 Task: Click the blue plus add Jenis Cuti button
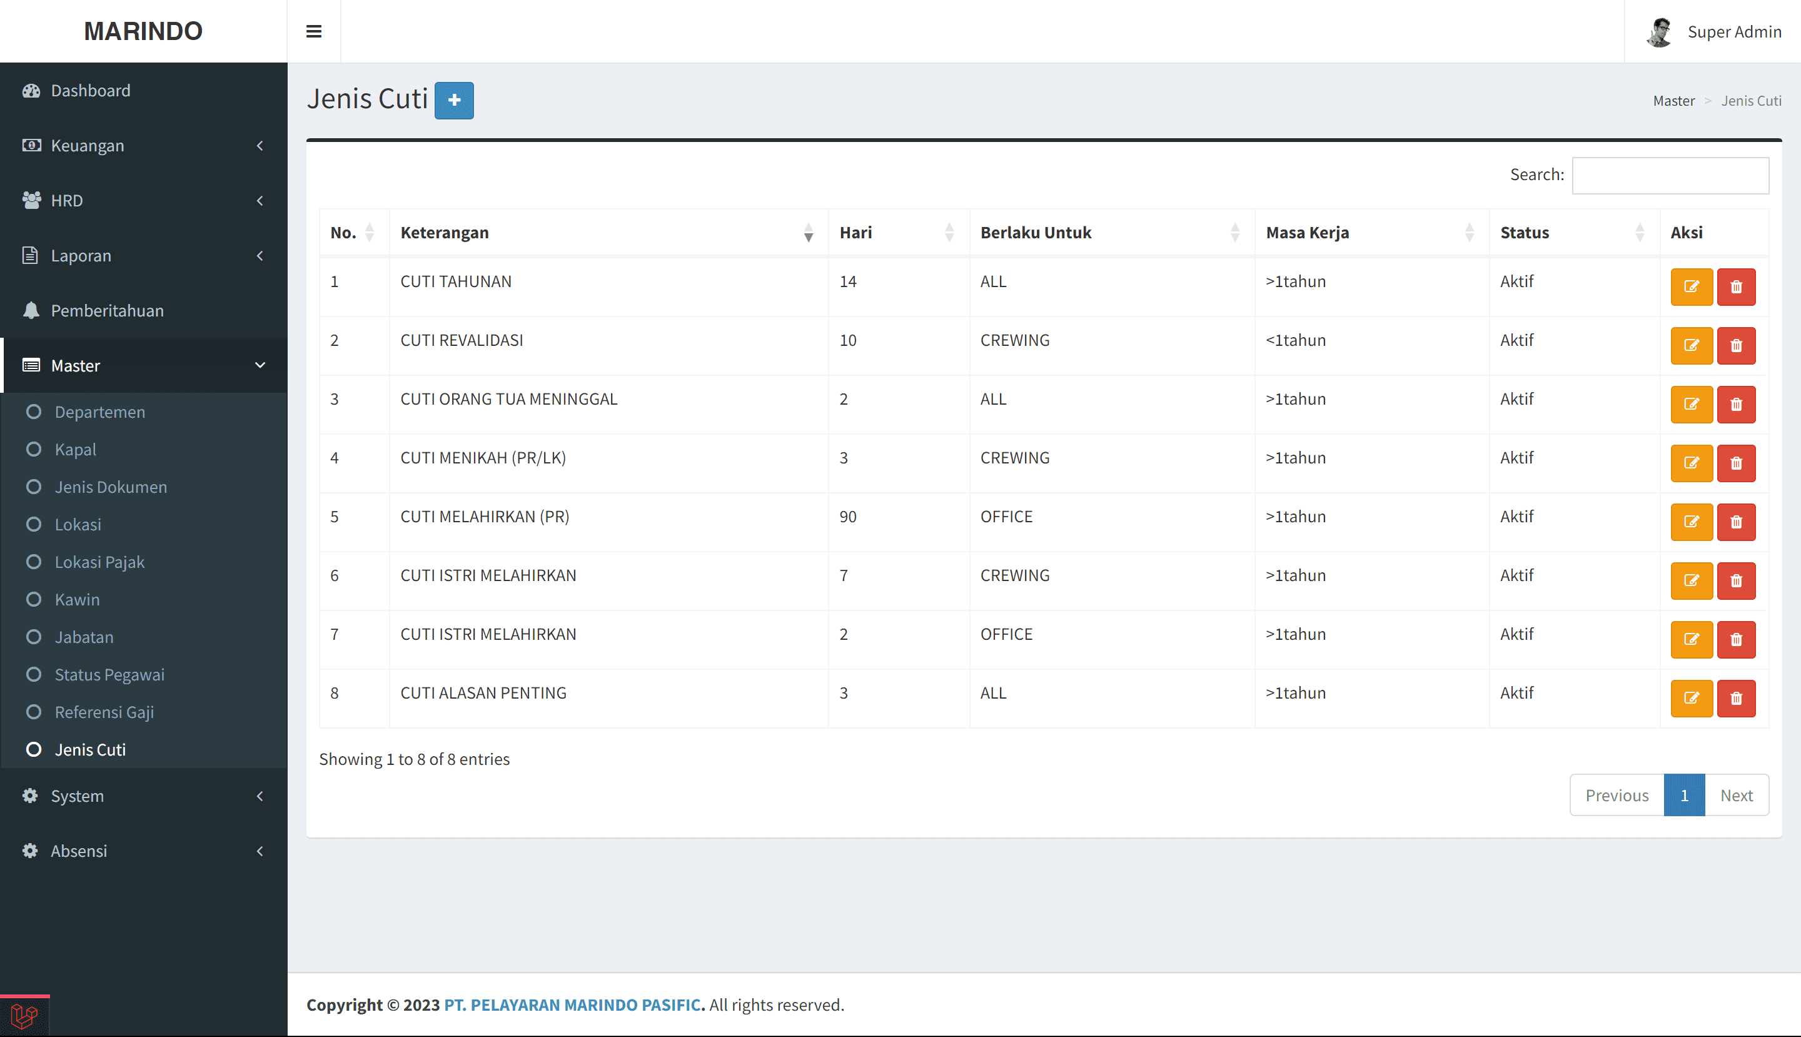pos(453,101)
